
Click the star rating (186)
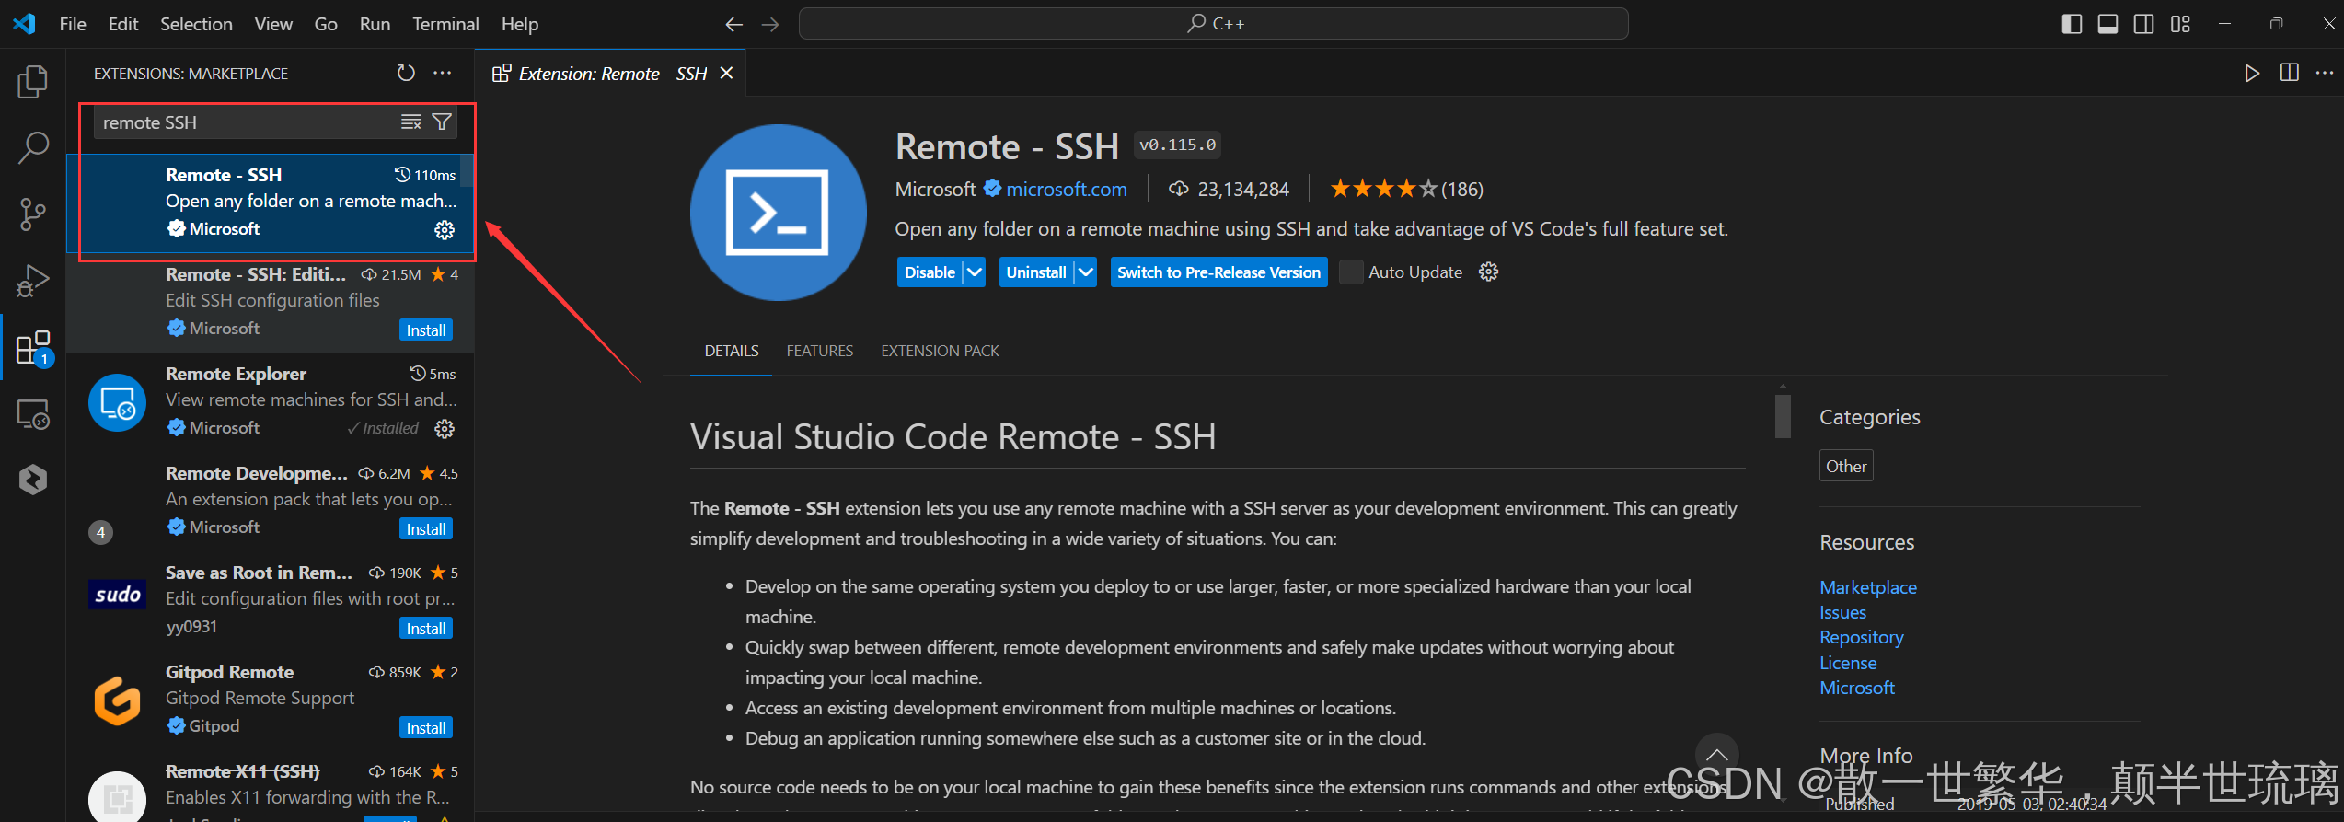pyautogui.click(x=1406, y=190)
